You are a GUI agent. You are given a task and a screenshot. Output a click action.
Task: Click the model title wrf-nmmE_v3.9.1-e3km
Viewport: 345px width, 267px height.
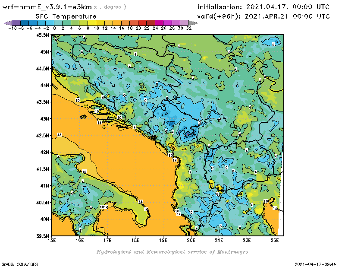pos(47,7)
